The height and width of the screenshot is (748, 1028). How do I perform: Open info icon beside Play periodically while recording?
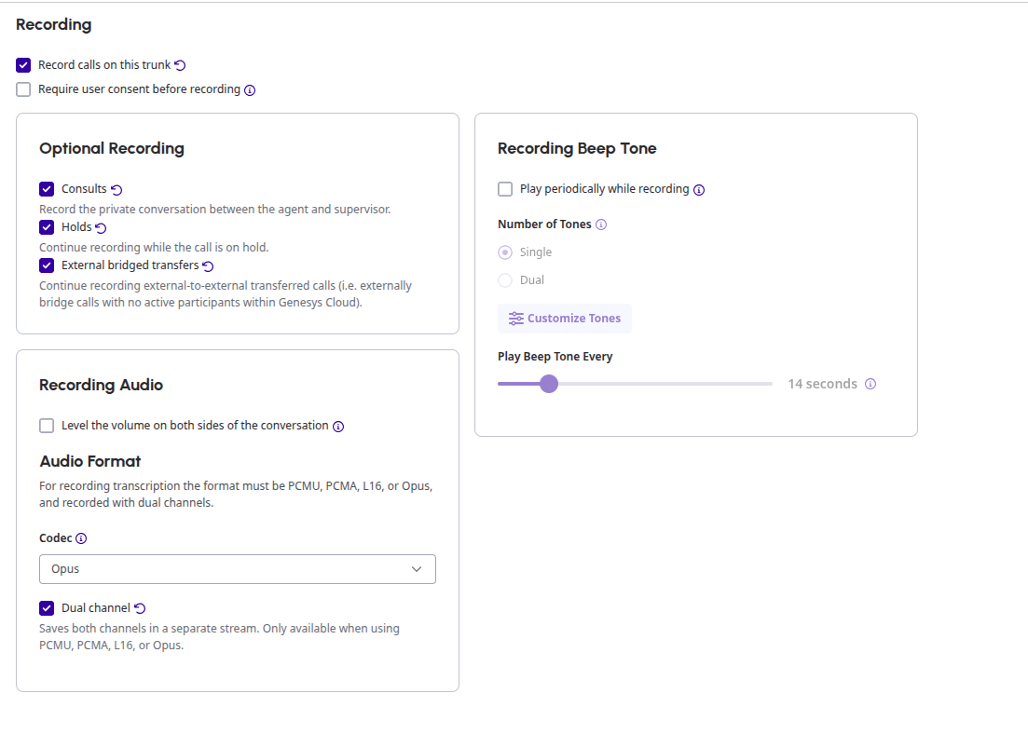click(x=699, y=190)
